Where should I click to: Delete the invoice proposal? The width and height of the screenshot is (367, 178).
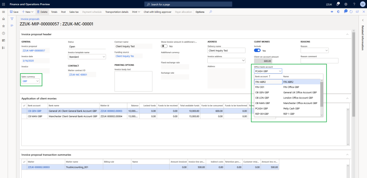click(42, 12)
